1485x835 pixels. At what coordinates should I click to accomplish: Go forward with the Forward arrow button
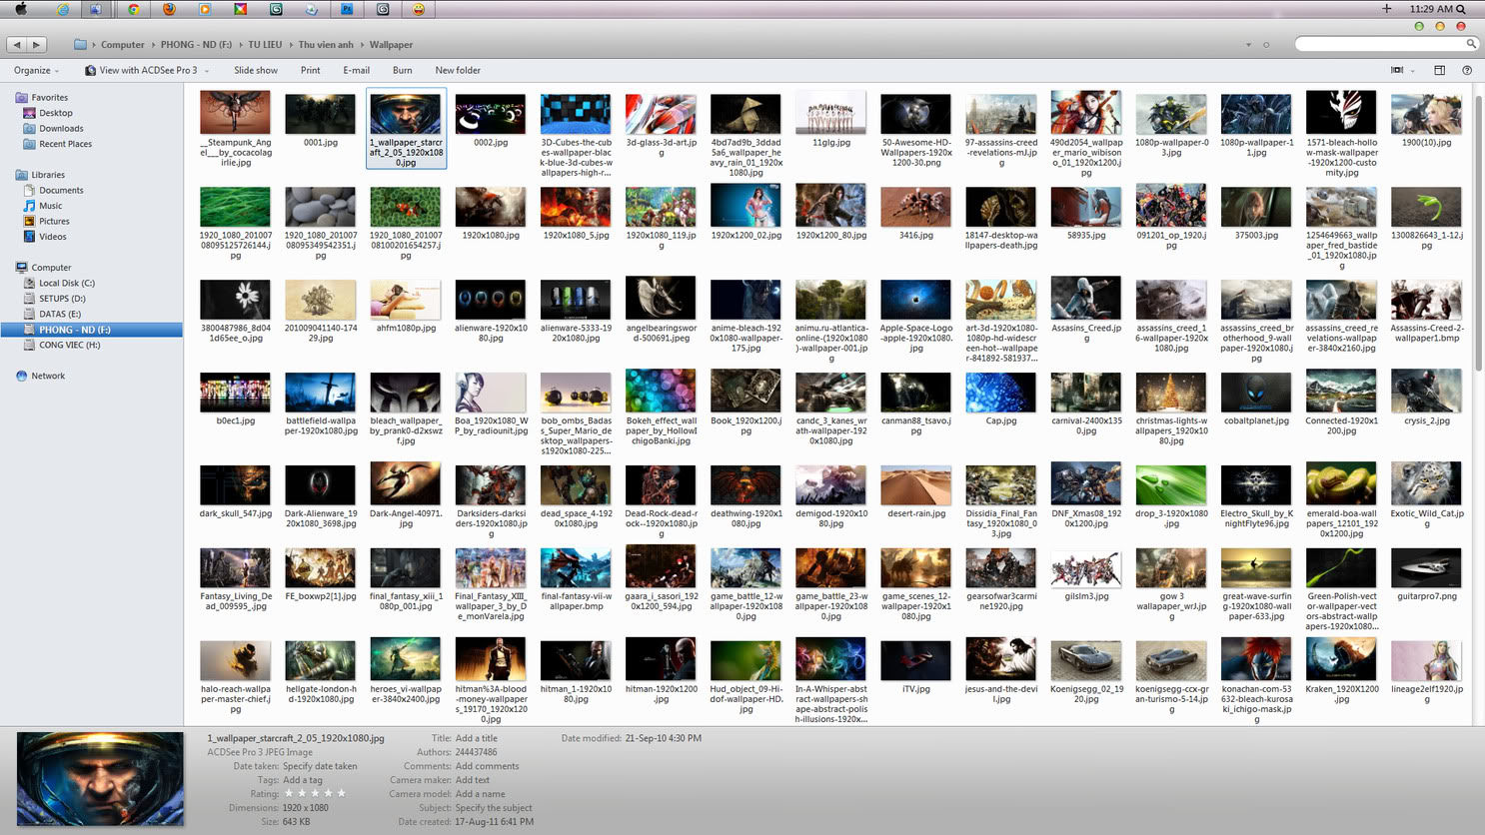(37, 44)
